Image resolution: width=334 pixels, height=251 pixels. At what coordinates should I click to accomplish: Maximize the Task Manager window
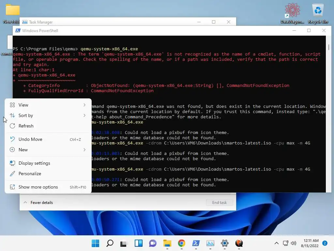click(214, 22)
